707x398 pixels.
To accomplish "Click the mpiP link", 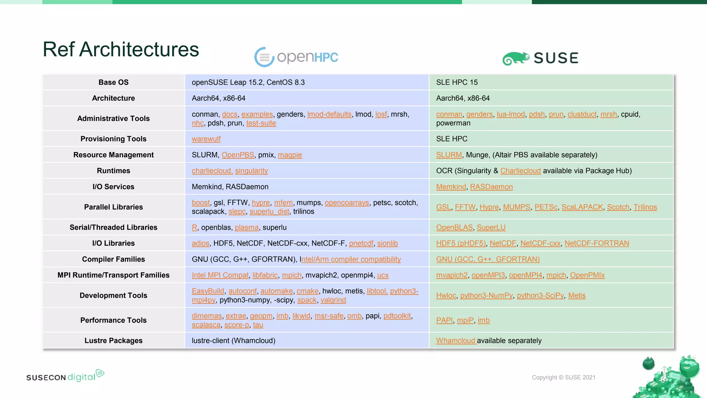I will [x=465, y=320].
